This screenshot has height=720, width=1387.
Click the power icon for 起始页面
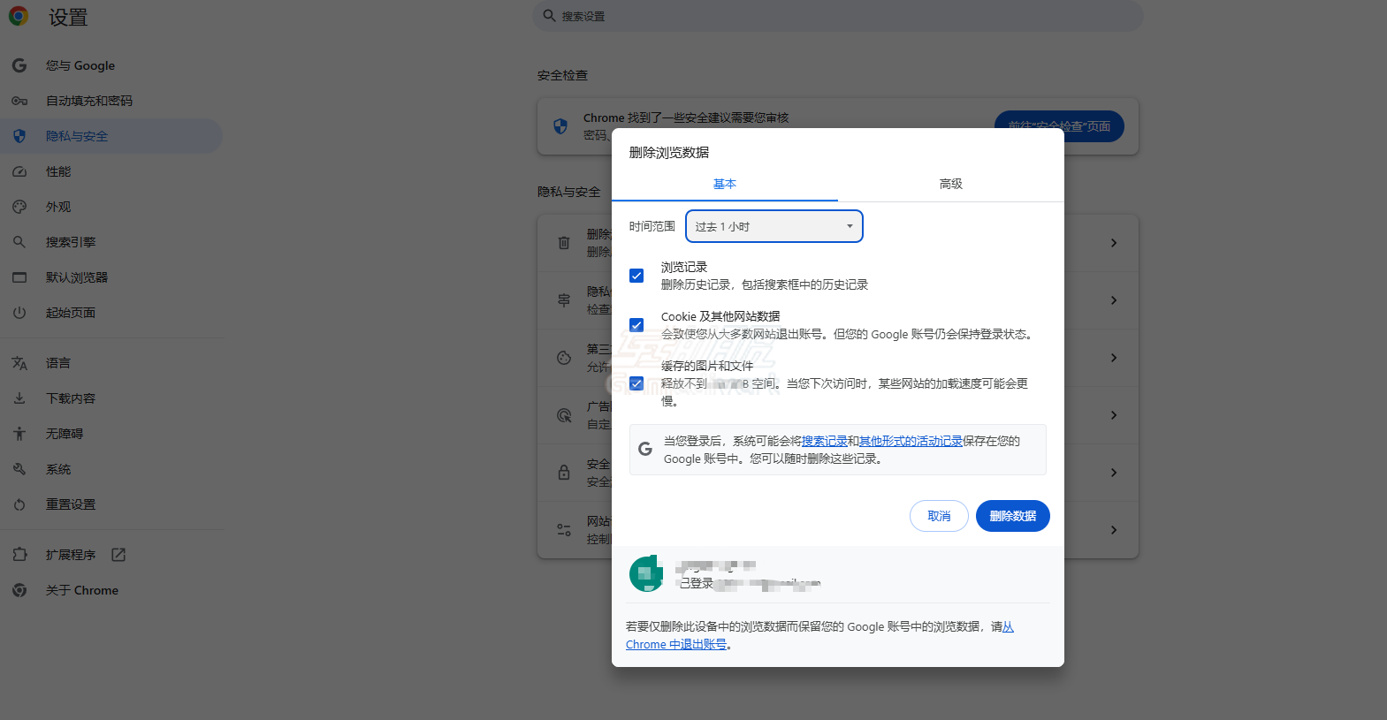(x=19, y=313)
